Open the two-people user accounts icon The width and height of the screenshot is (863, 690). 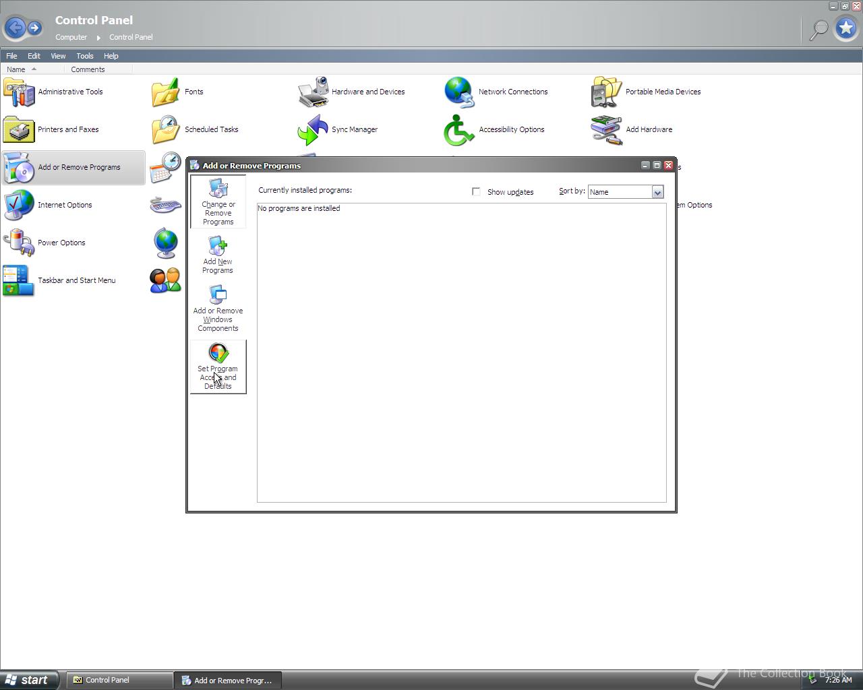click(165, 280)
